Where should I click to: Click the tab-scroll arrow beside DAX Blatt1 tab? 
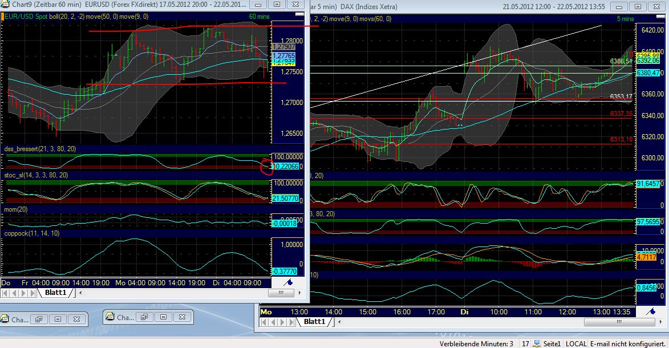point(338,321)
